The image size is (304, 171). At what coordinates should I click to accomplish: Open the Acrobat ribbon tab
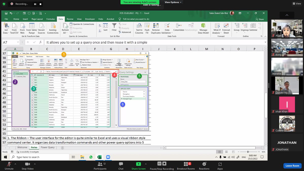coord(110,19)
